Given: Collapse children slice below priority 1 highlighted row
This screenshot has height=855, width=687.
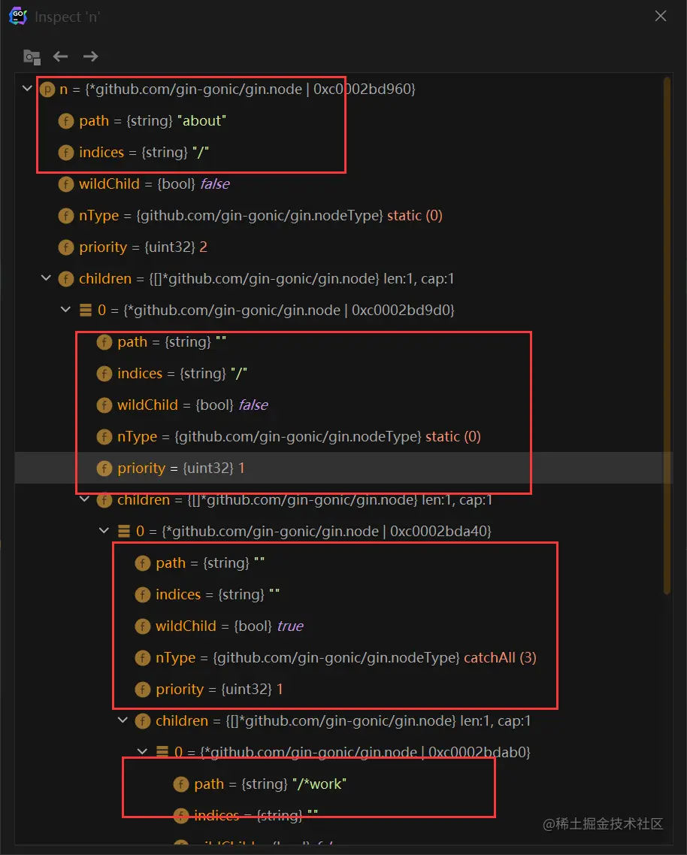Looking at the screenshot, I should [84, 499].
